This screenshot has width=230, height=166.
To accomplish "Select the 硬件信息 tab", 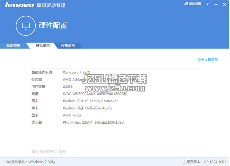I will pos(43,46).
